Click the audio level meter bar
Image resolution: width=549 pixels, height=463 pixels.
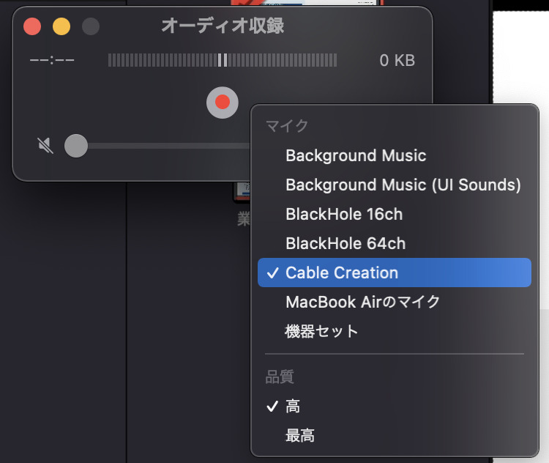(223, 60)
